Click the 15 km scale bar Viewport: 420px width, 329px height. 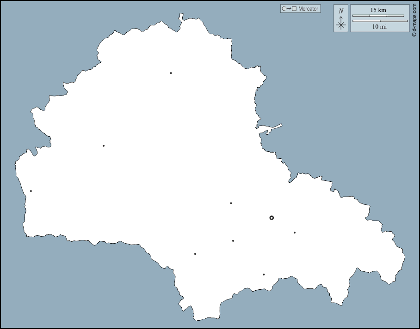click(x=379, y=16)
